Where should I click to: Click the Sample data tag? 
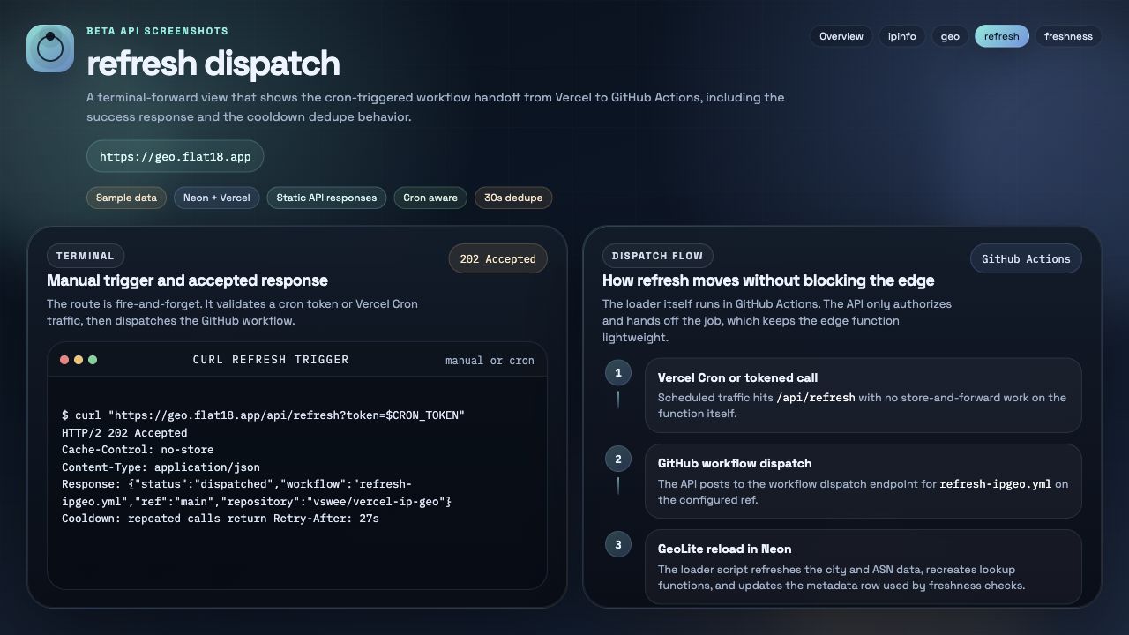pyautogui.click(x=126, y=198)
